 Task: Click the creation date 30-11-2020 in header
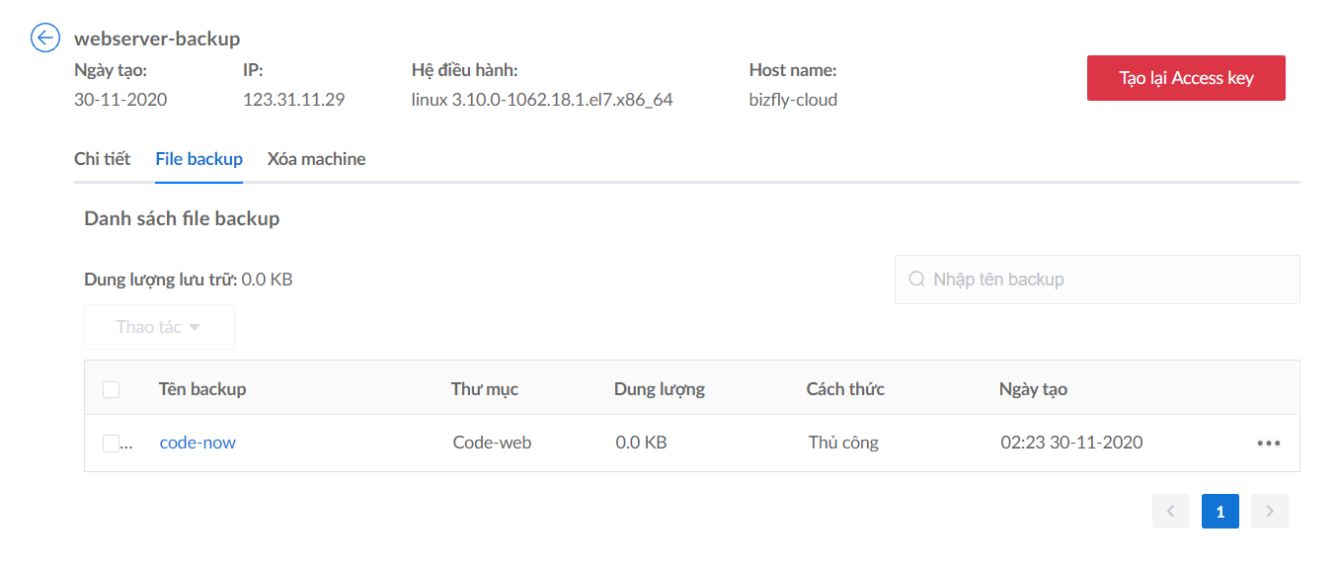120,100
